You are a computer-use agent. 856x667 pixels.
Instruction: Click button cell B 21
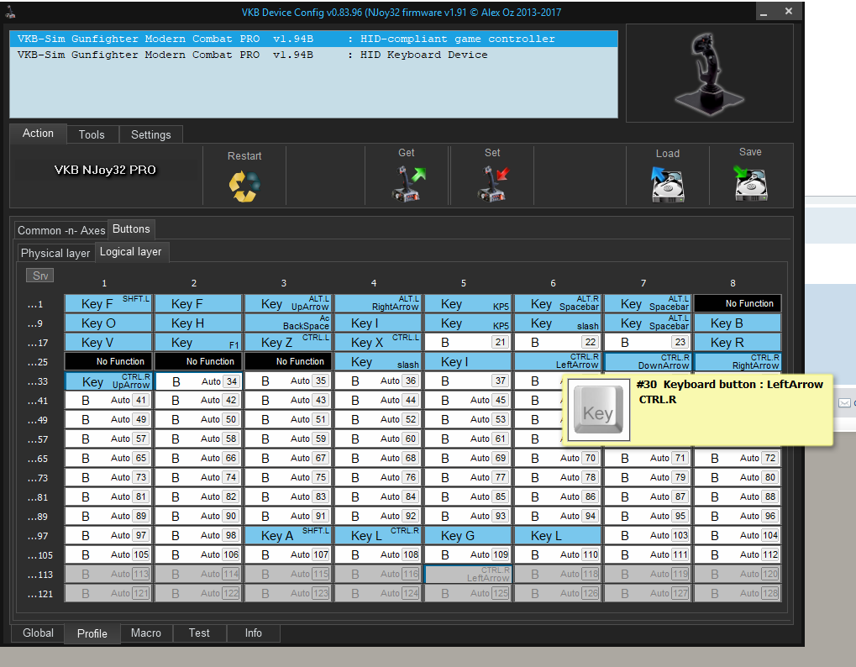tap(468, 342)
